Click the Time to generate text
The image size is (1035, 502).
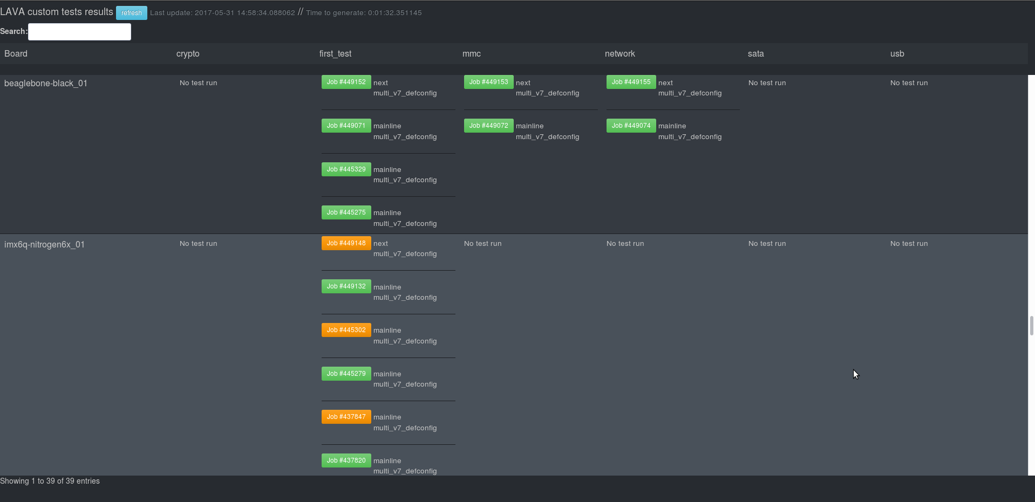364,13
